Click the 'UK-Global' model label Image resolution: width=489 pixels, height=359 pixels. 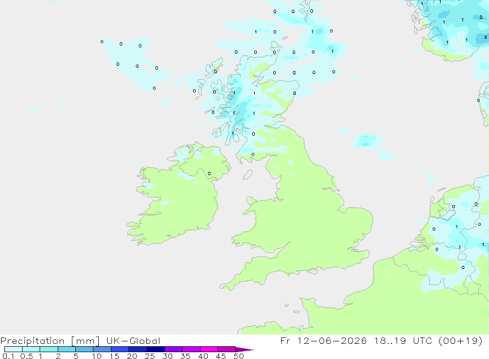coord(133,340)
